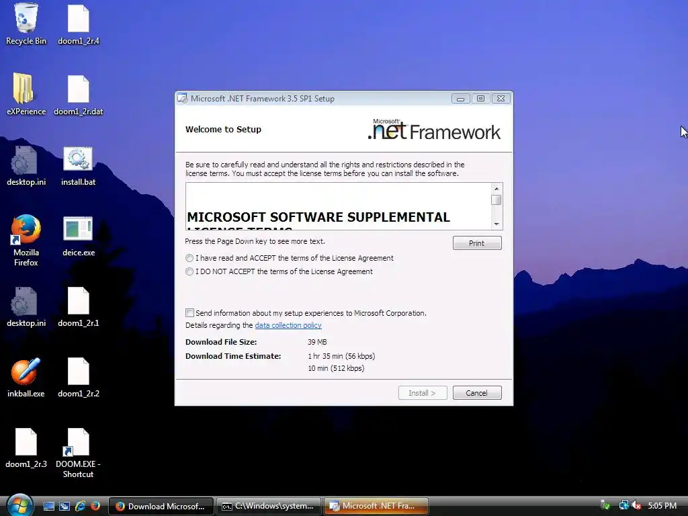Viewport: 688px width, 516px height.
Task: Click the license scrollbar thumb
Action: (x=497, y=200)
